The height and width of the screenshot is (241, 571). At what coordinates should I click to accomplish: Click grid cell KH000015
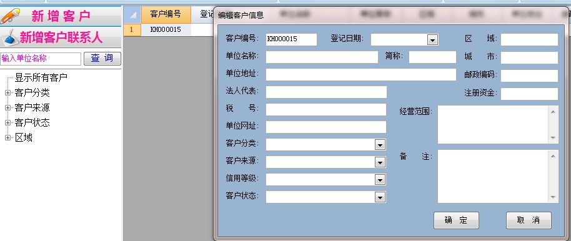[166, 29]
